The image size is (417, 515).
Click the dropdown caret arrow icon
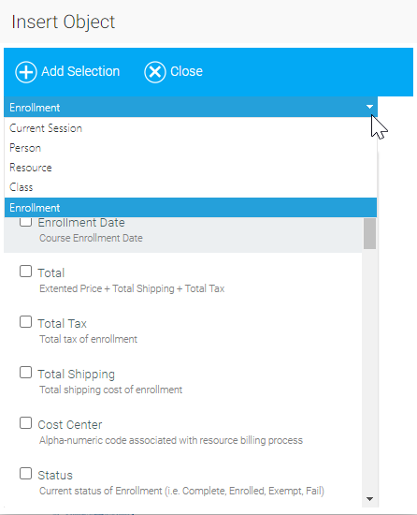coord(369,107)
